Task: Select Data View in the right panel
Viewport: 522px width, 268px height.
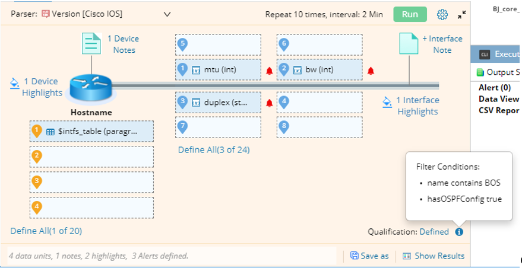Action: click(499, 99)
